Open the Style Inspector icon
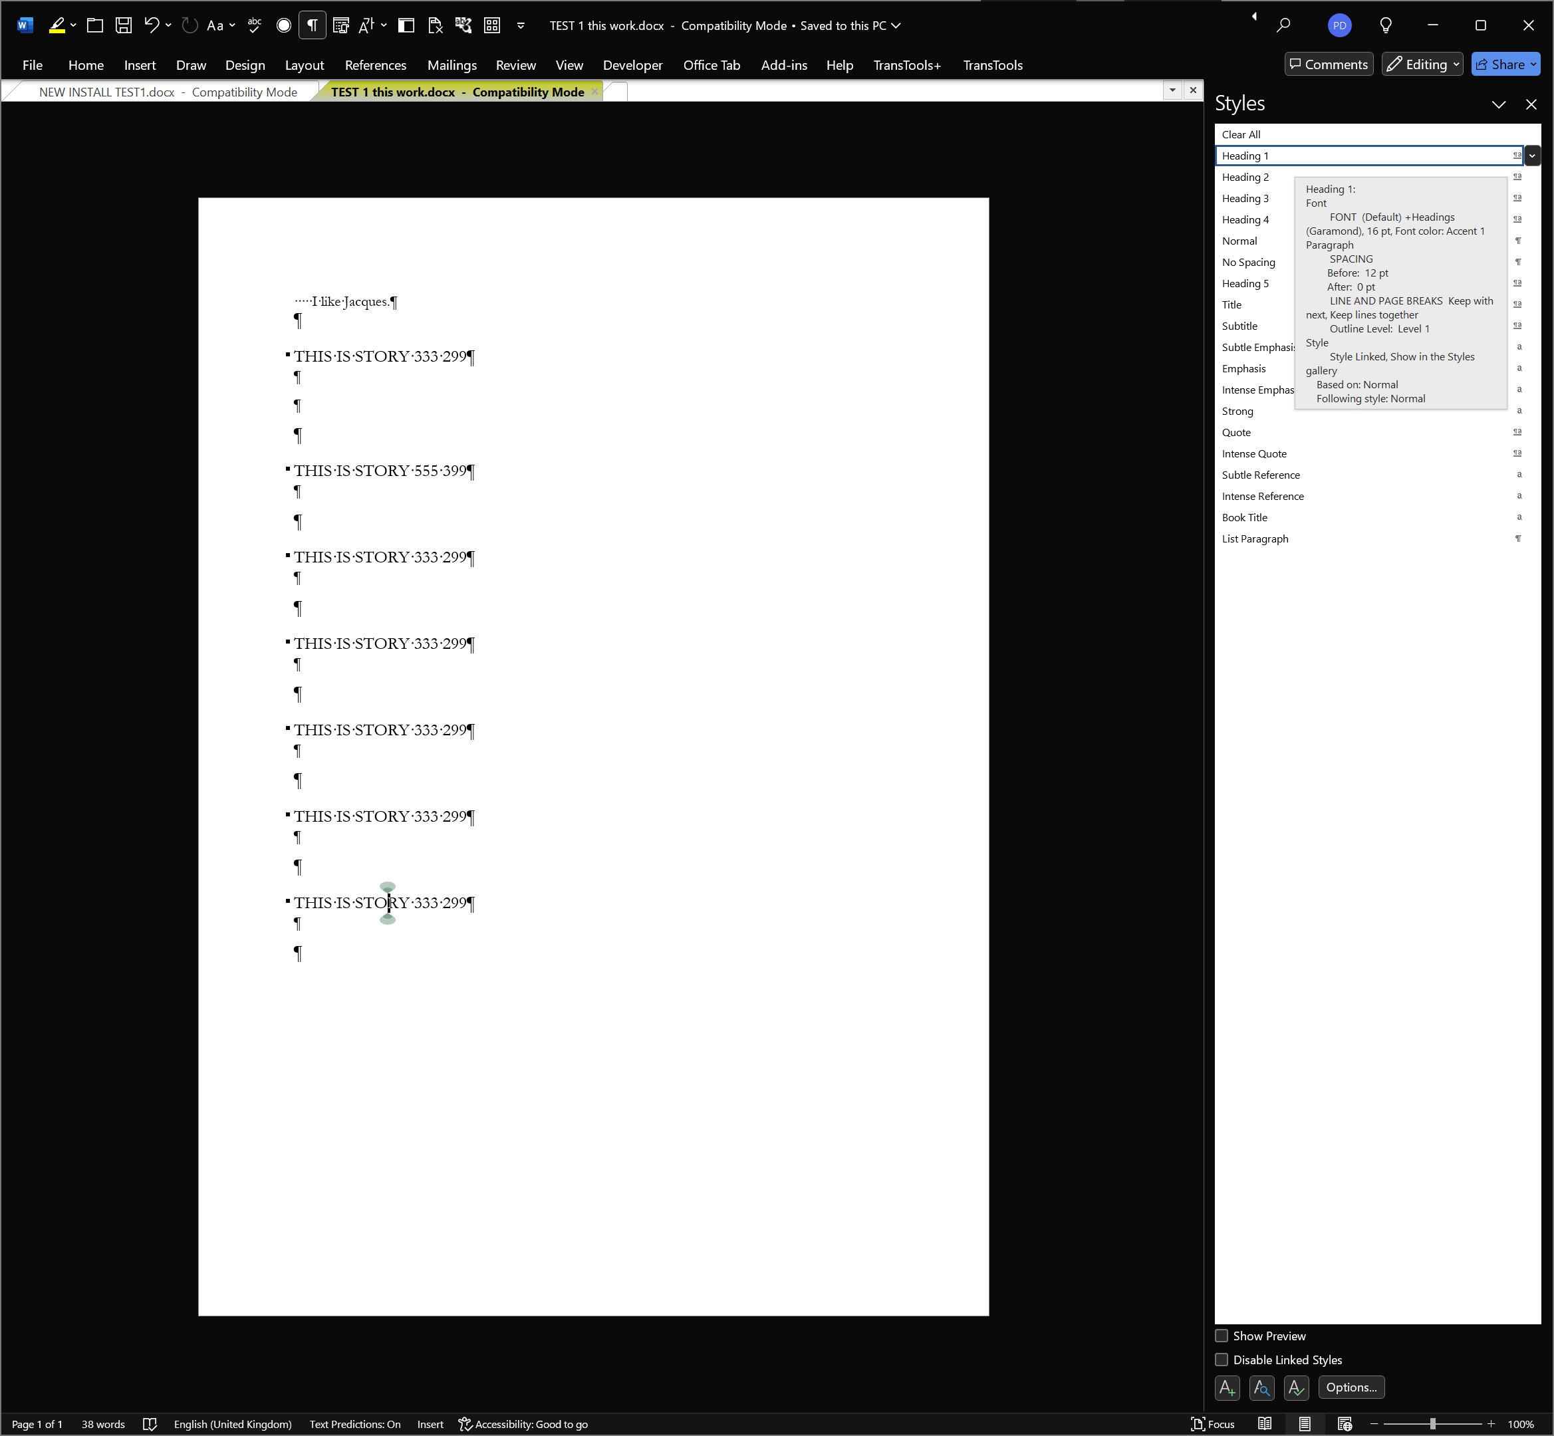This screenshot has height=1436, width=1554. pyautogui.click(x=1261, y=1387)
